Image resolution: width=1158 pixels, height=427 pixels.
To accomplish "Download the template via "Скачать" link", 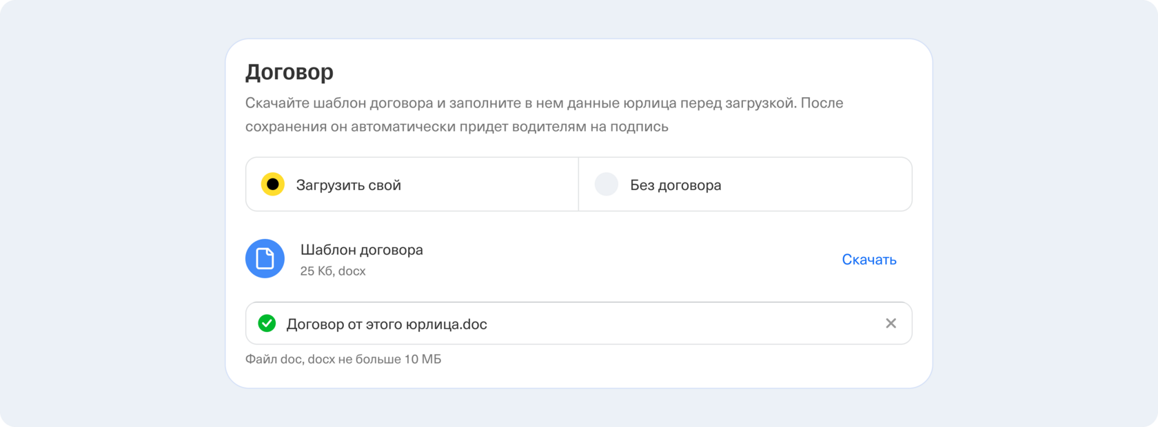I will tap(868, 260).
